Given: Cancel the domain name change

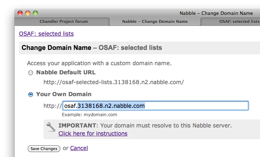Looking at the screenshot, I should [79, 148].
